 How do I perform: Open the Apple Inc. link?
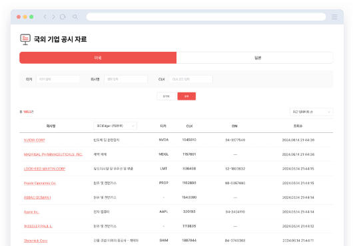point(31,212)
